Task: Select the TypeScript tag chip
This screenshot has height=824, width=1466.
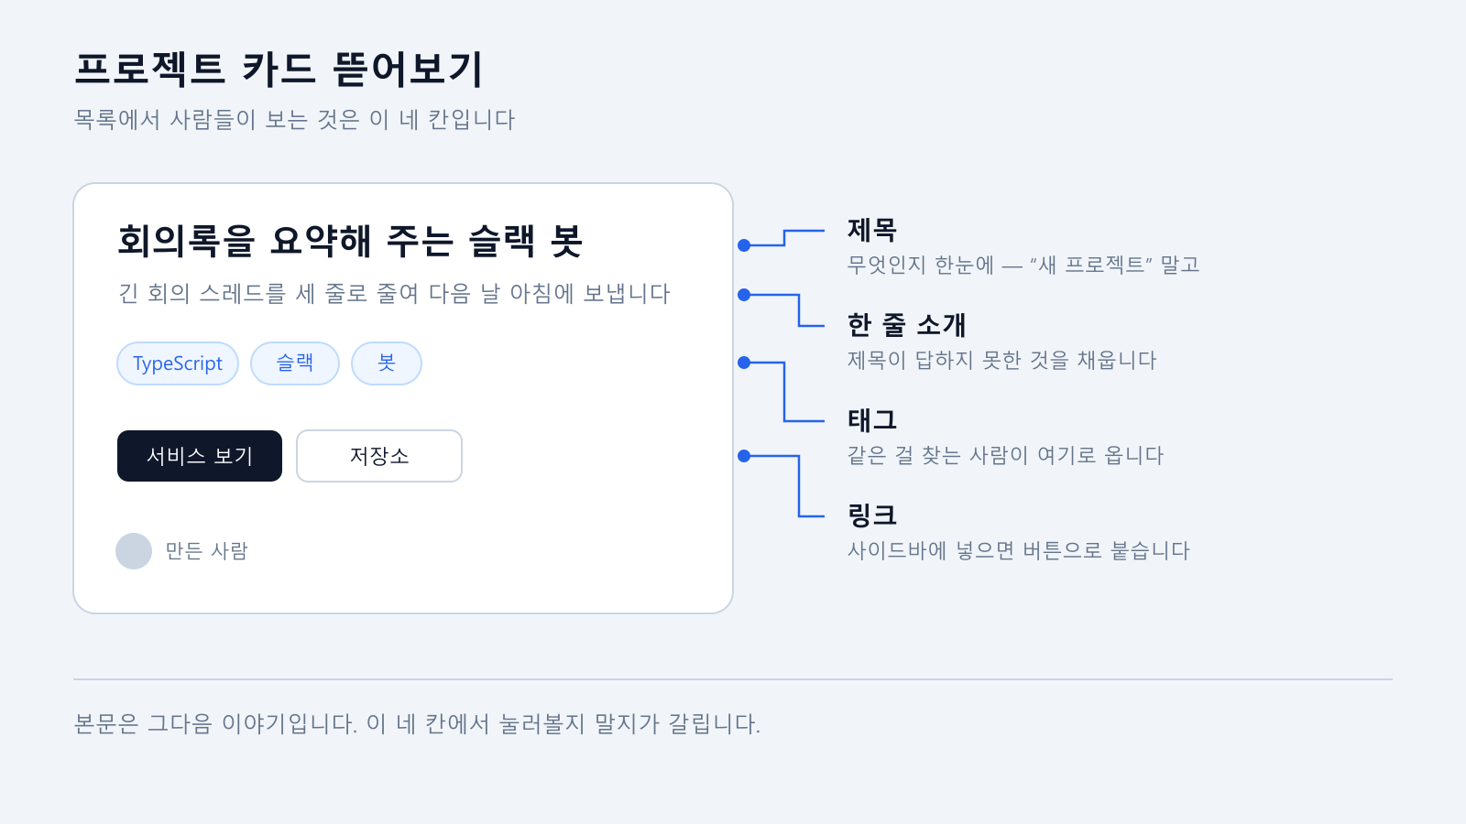Action: (x=178, y=363)
